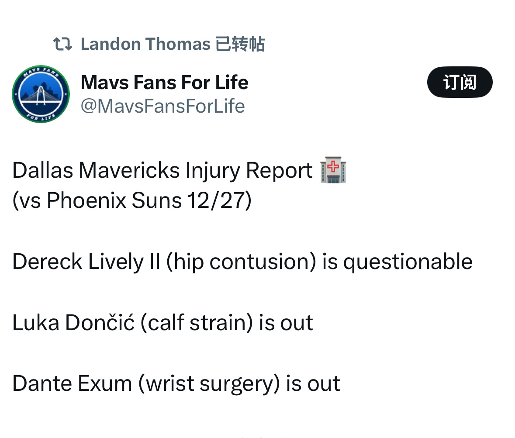Click the 已转帖 reposted label
515x438 pixels.
click(240, 44)
